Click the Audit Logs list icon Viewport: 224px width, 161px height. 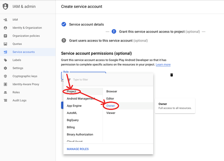pyautogui.click(x=5, y=100)
